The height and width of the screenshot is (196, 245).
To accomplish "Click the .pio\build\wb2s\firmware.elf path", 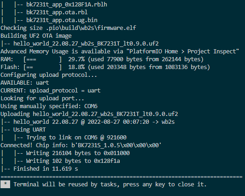I will tap(91, 28).
